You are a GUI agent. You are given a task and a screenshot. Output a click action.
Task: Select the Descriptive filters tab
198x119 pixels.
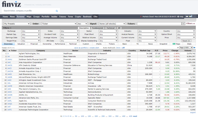click(84, 28)
